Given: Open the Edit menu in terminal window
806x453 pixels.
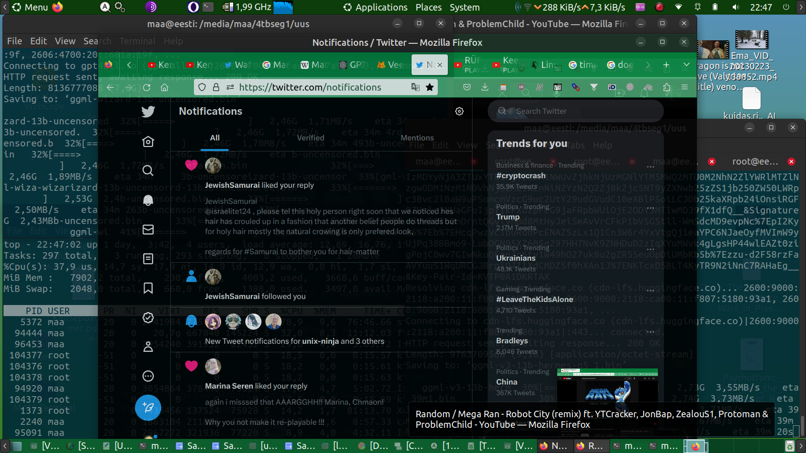Looking at the screenshot, I should [x=38, y=41].
